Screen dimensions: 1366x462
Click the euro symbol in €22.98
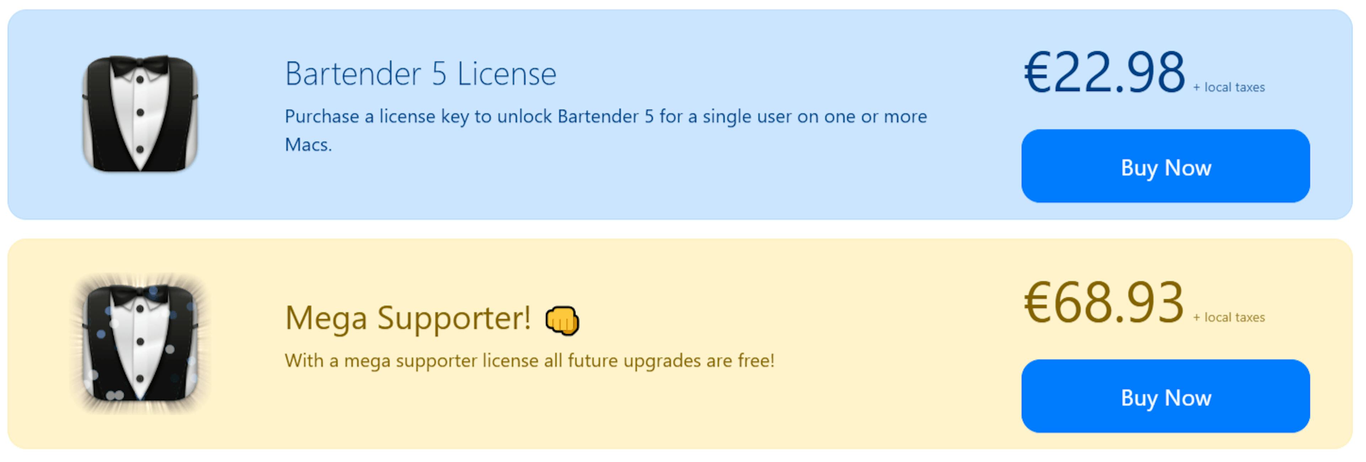pyautogui.click(x=1037, y=73)
